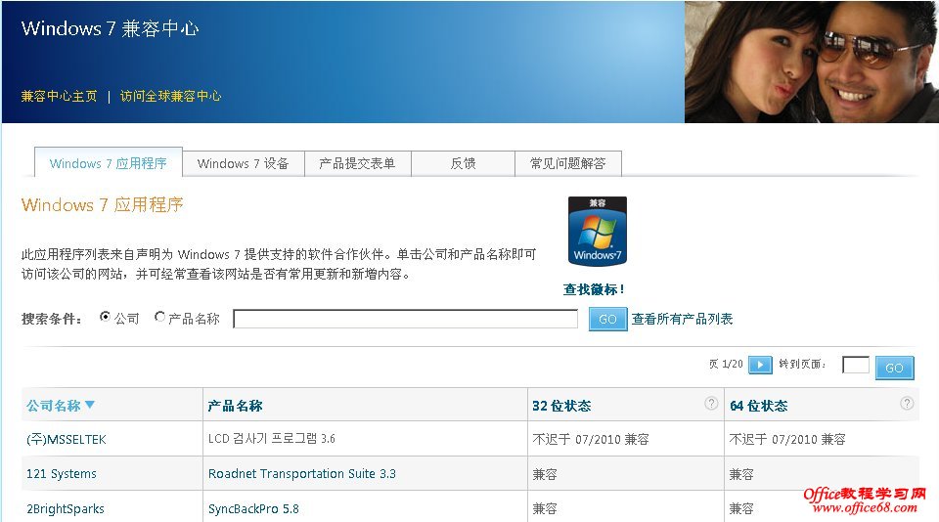
Task: Open company link 121 Systems
Action: click(x=61, y=473)
